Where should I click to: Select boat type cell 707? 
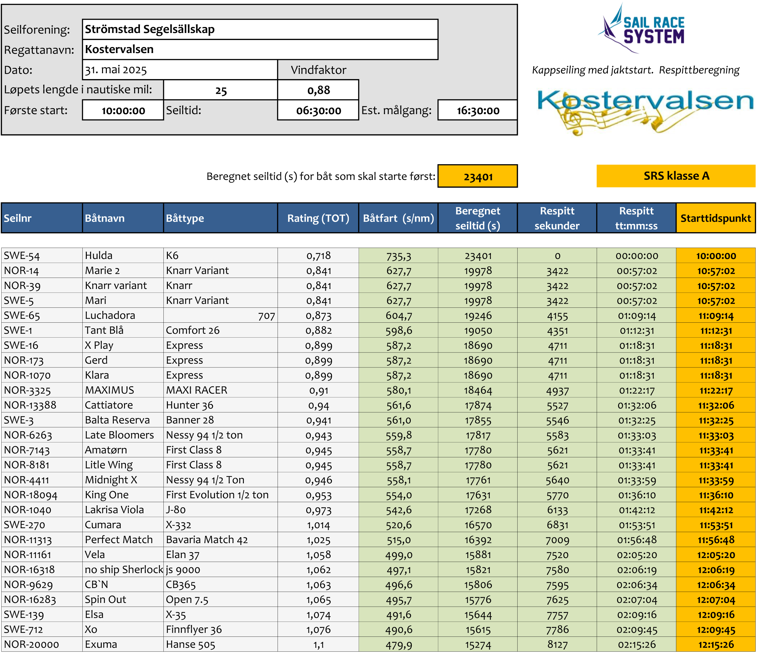[221, 315]
